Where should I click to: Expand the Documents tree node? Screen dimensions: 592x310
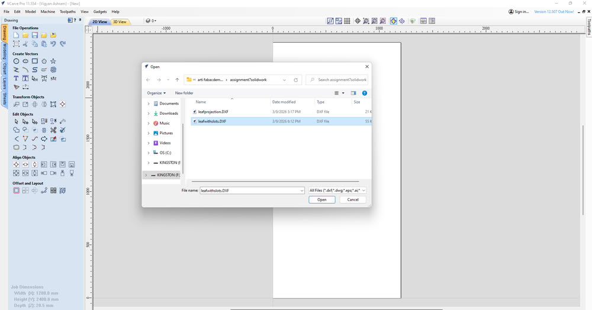(x=149, y=104)
